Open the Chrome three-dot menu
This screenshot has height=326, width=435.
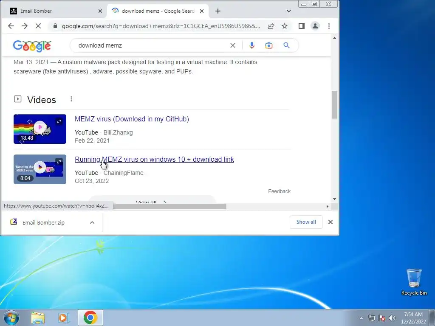click(x=329, y=26)
